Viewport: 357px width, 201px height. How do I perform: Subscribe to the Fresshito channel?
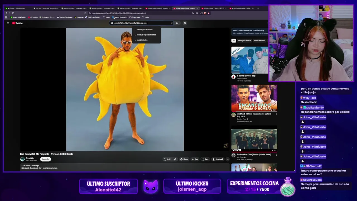tap(45, 159)
